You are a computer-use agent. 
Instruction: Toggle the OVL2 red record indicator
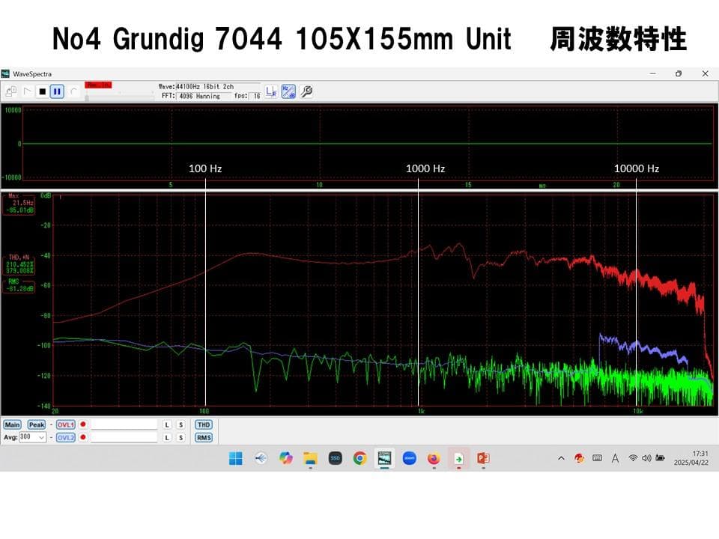coord(83,437)
